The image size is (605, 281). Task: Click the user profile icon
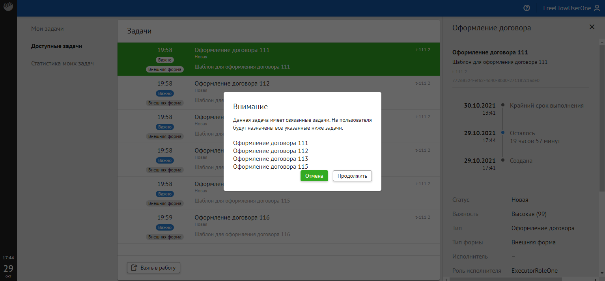point(596,8)
